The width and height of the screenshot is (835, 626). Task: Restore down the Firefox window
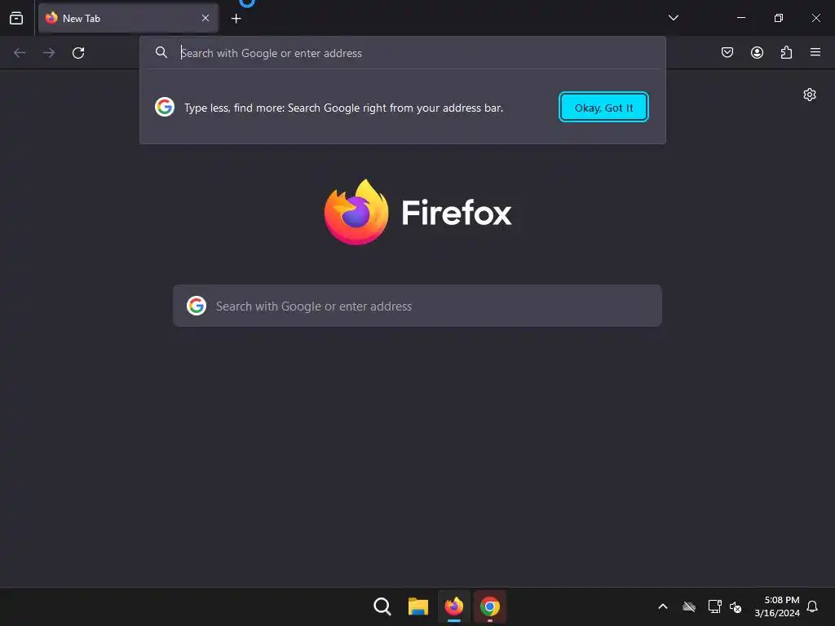(779, 18)
